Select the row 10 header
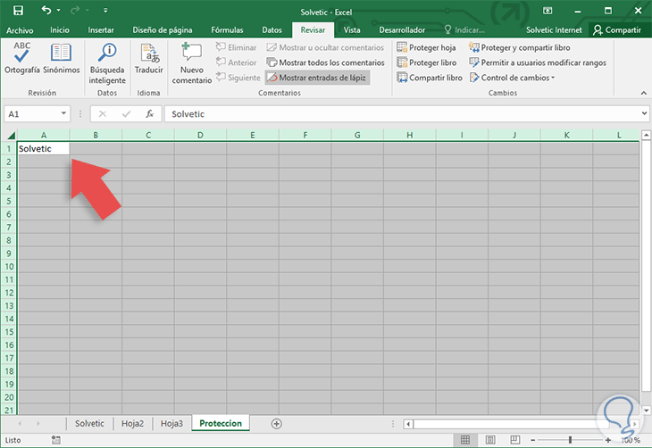 click(9, 266)
